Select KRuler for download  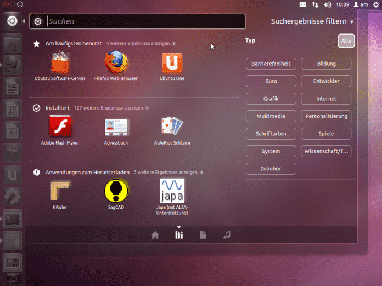(60, 191)
